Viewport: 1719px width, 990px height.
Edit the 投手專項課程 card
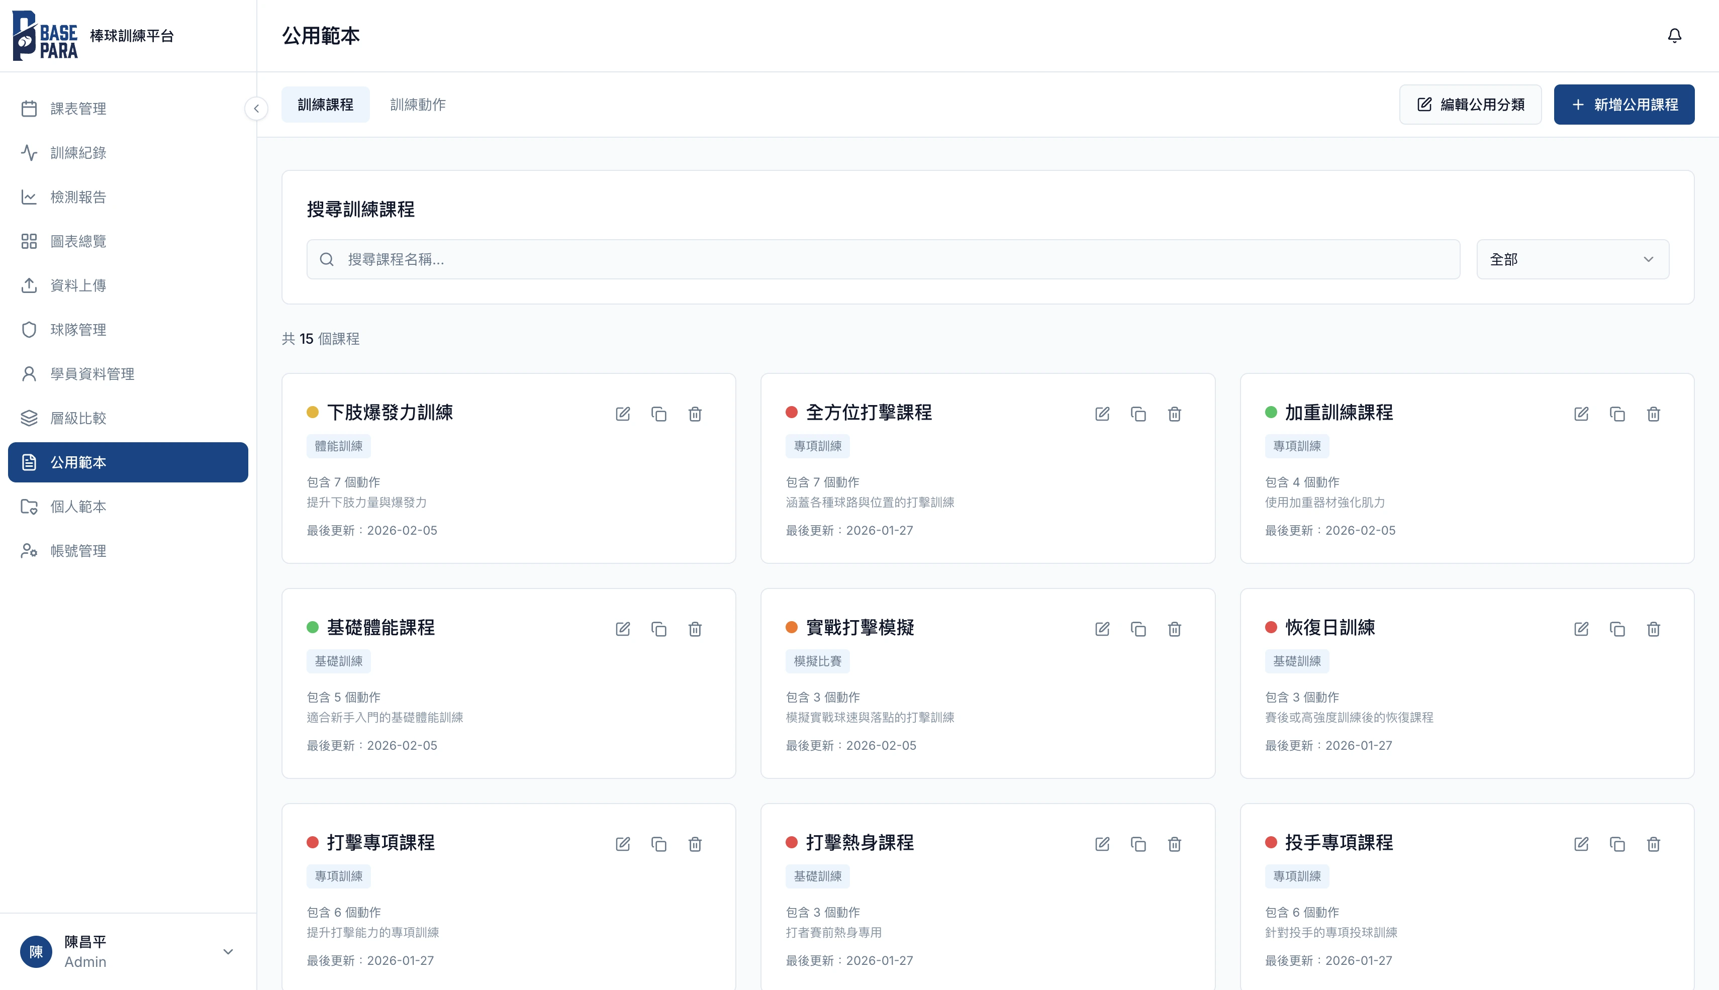pos(1581,844)
